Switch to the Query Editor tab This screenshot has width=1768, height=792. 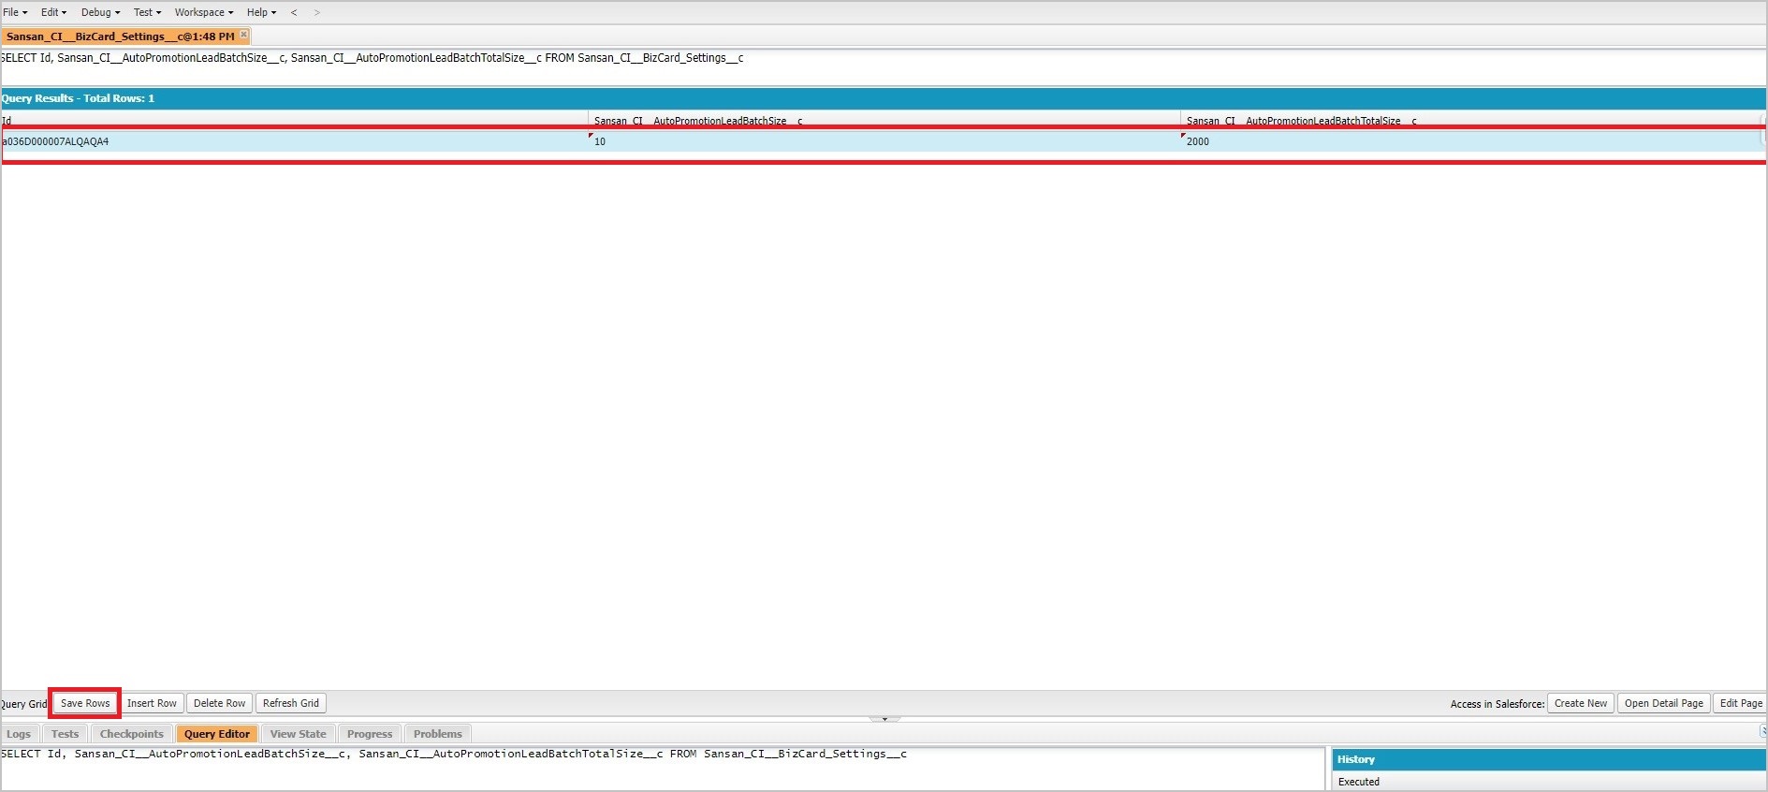point(217,734)
